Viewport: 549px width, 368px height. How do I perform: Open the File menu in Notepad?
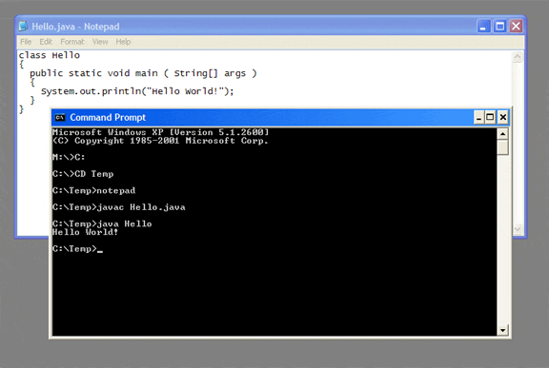[26, 42]
